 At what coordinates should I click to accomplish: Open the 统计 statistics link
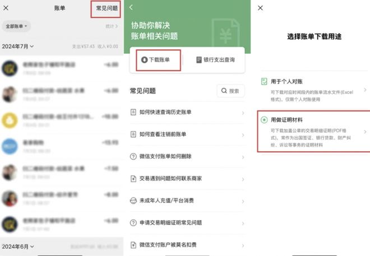(112, 26)
